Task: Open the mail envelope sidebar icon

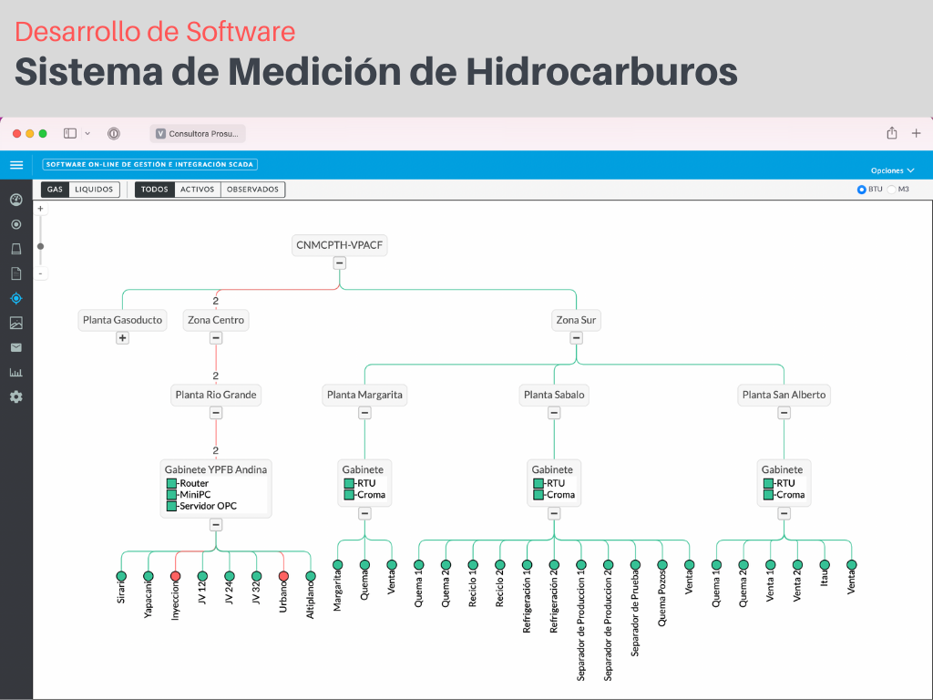Action: pyautogui.click(x=16, y=347)
